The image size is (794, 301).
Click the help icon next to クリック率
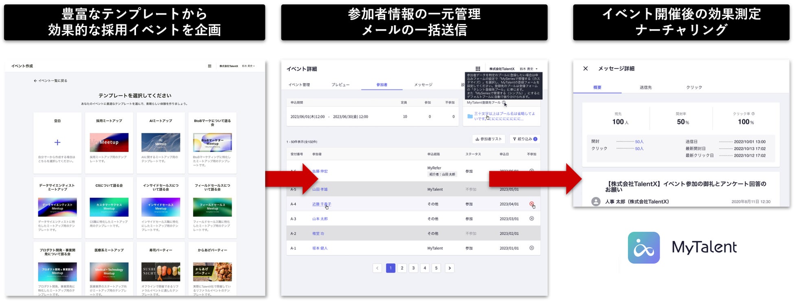point(753,114)
